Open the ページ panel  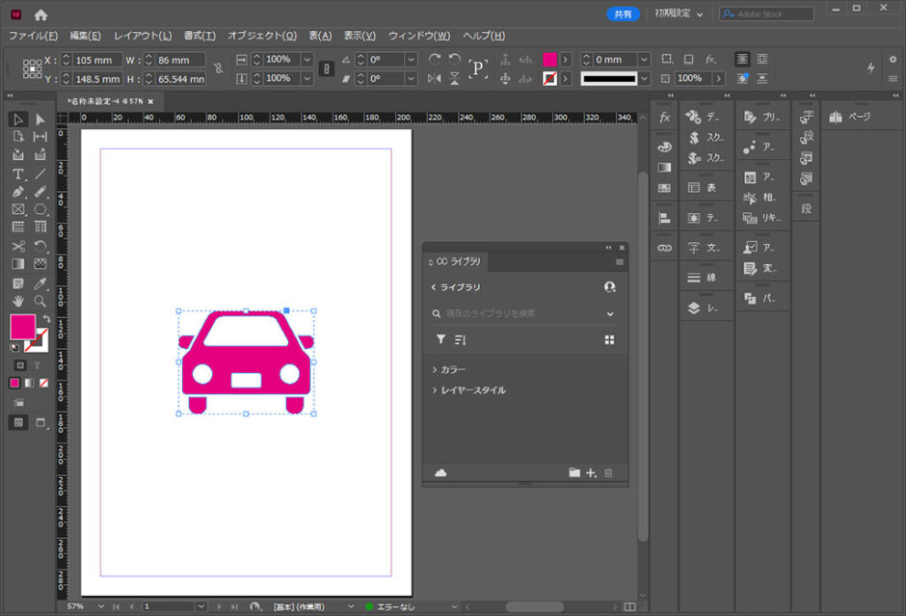pyautogui.click(x=849, y=117)
